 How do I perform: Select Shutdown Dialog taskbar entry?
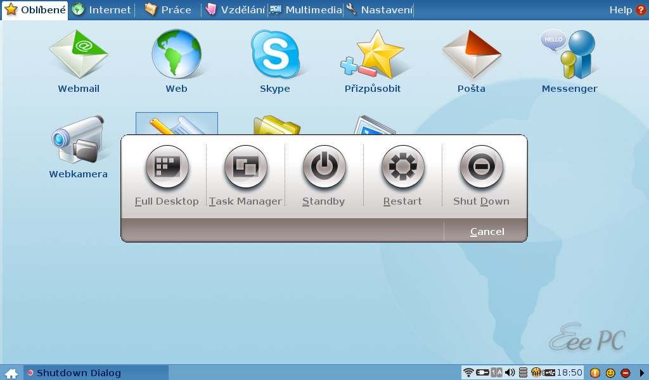coord(96,373)
